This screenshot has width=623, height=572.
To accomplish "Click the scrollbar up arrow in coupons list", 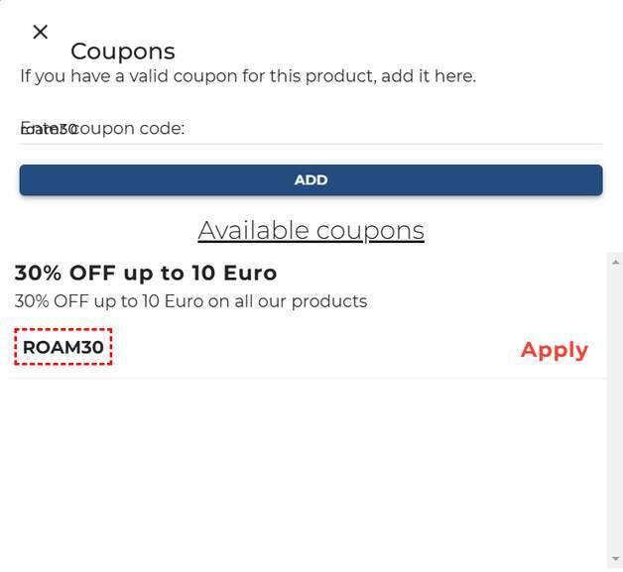I will pyautogui.click(x=615, y=260).
